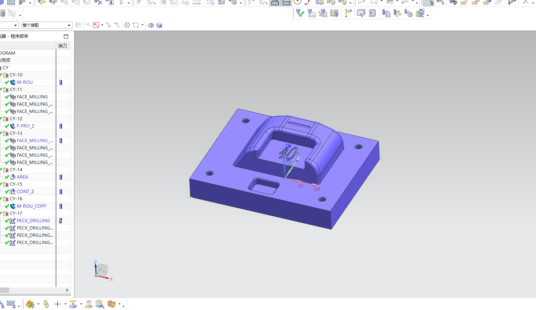Click the wrench tool-list icon in the second toolbar row

(397, 13)
